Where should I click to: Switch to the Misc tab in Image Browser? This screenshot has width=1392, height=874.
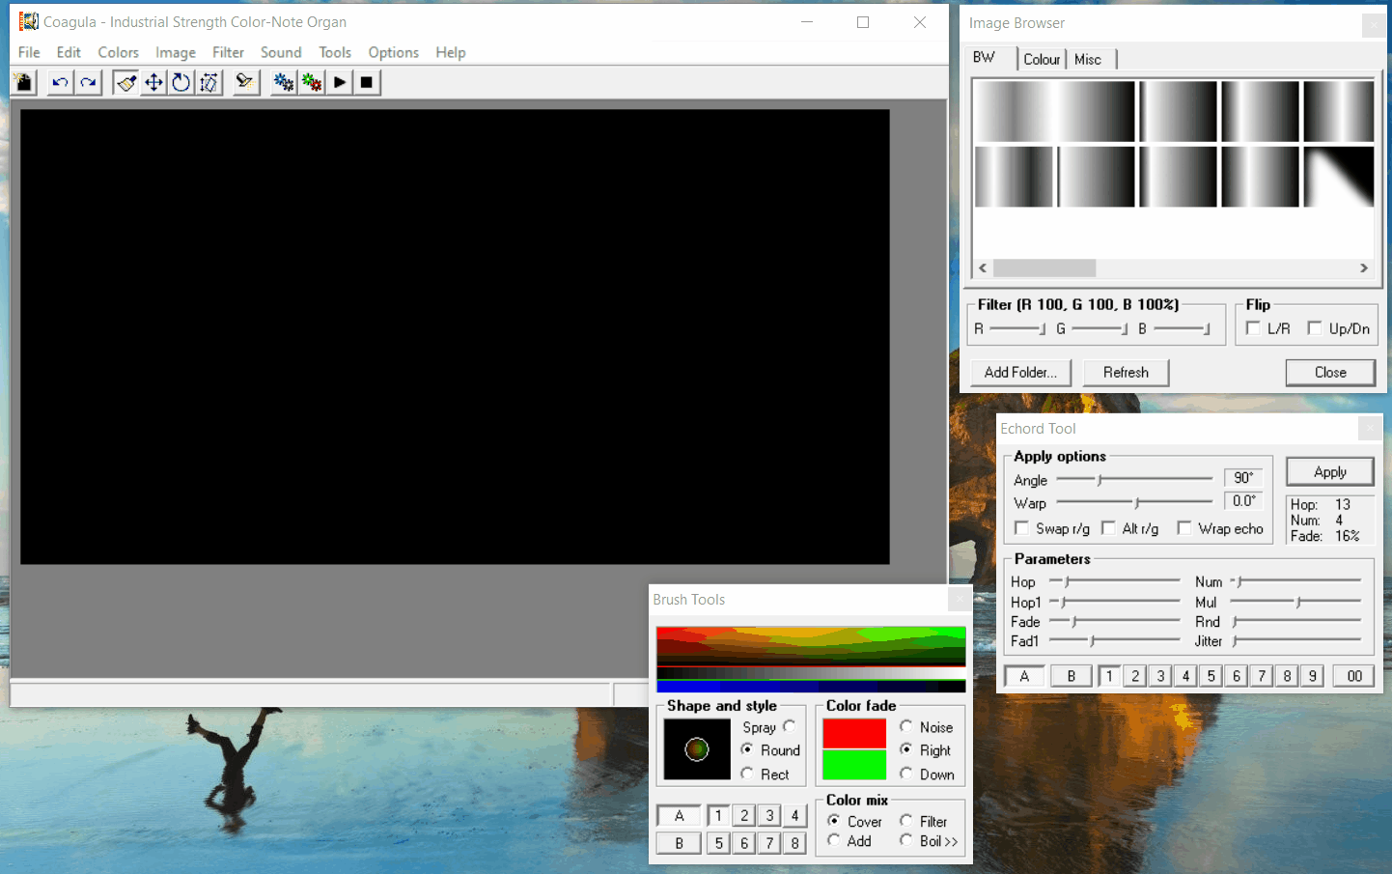1088,59
